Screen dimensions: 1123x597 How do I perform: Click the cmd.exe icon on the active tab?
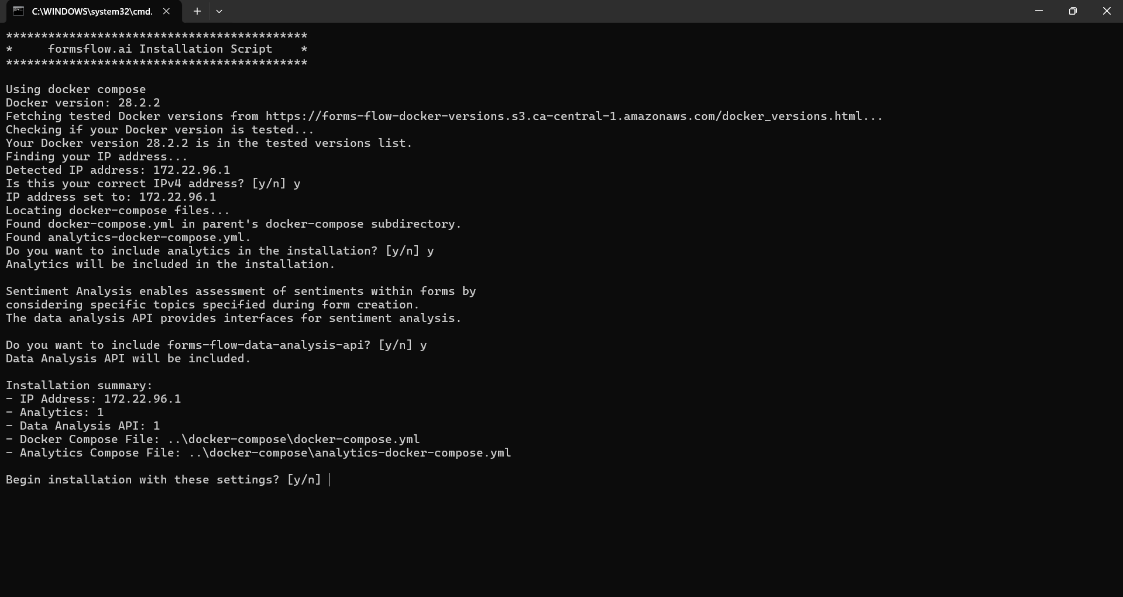[x=18, y=11]
